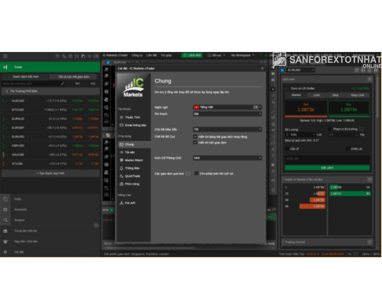
Task: Open Nạp tiền / Rút tiền in sidebar
Action: click(x=50, y=242)
